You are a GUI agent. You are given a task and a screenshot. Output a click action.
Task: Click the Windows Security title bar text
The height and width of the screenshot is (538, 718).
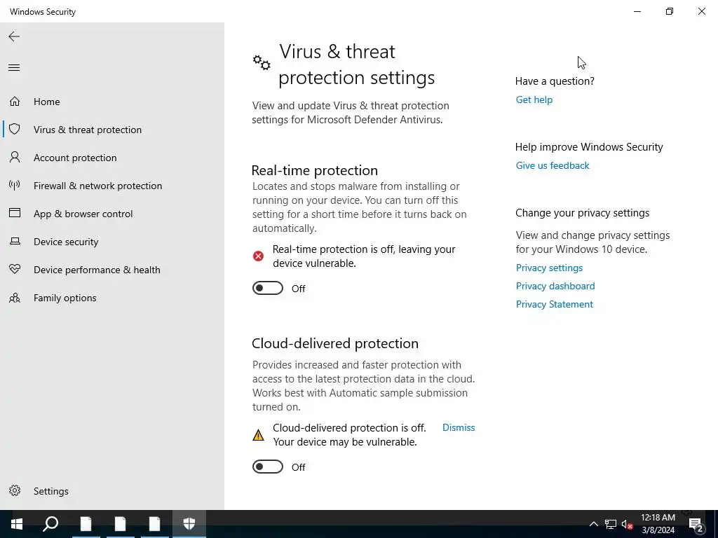(x=43, y=11)
